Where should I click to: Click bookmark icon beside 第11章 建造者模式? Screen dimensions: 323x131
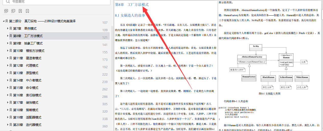coord(11,58)
